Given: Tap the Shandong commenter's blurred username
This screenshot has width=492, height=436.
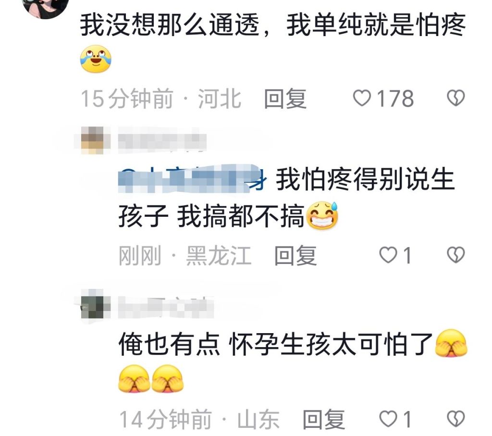Looking at the screenshot, I should point(166,305).
